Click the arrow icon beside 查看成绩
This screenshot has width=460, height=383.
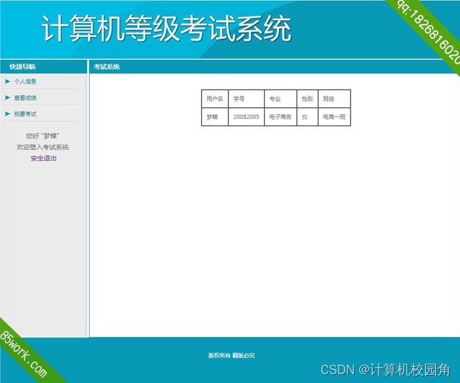[x=7, y=97]
